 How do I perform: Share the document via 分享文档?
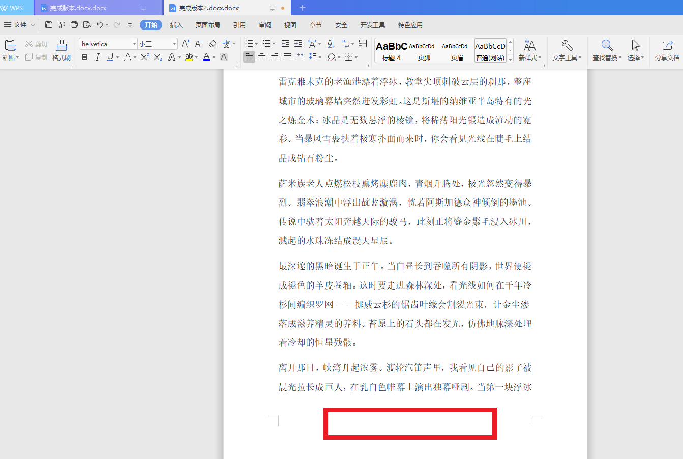(667, 50)
